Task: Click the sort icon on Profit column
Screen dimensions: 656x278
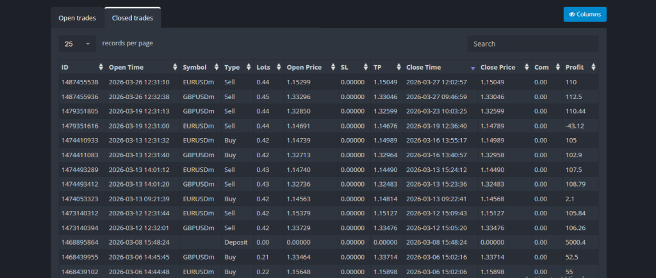Action: (x=593, y=67)
